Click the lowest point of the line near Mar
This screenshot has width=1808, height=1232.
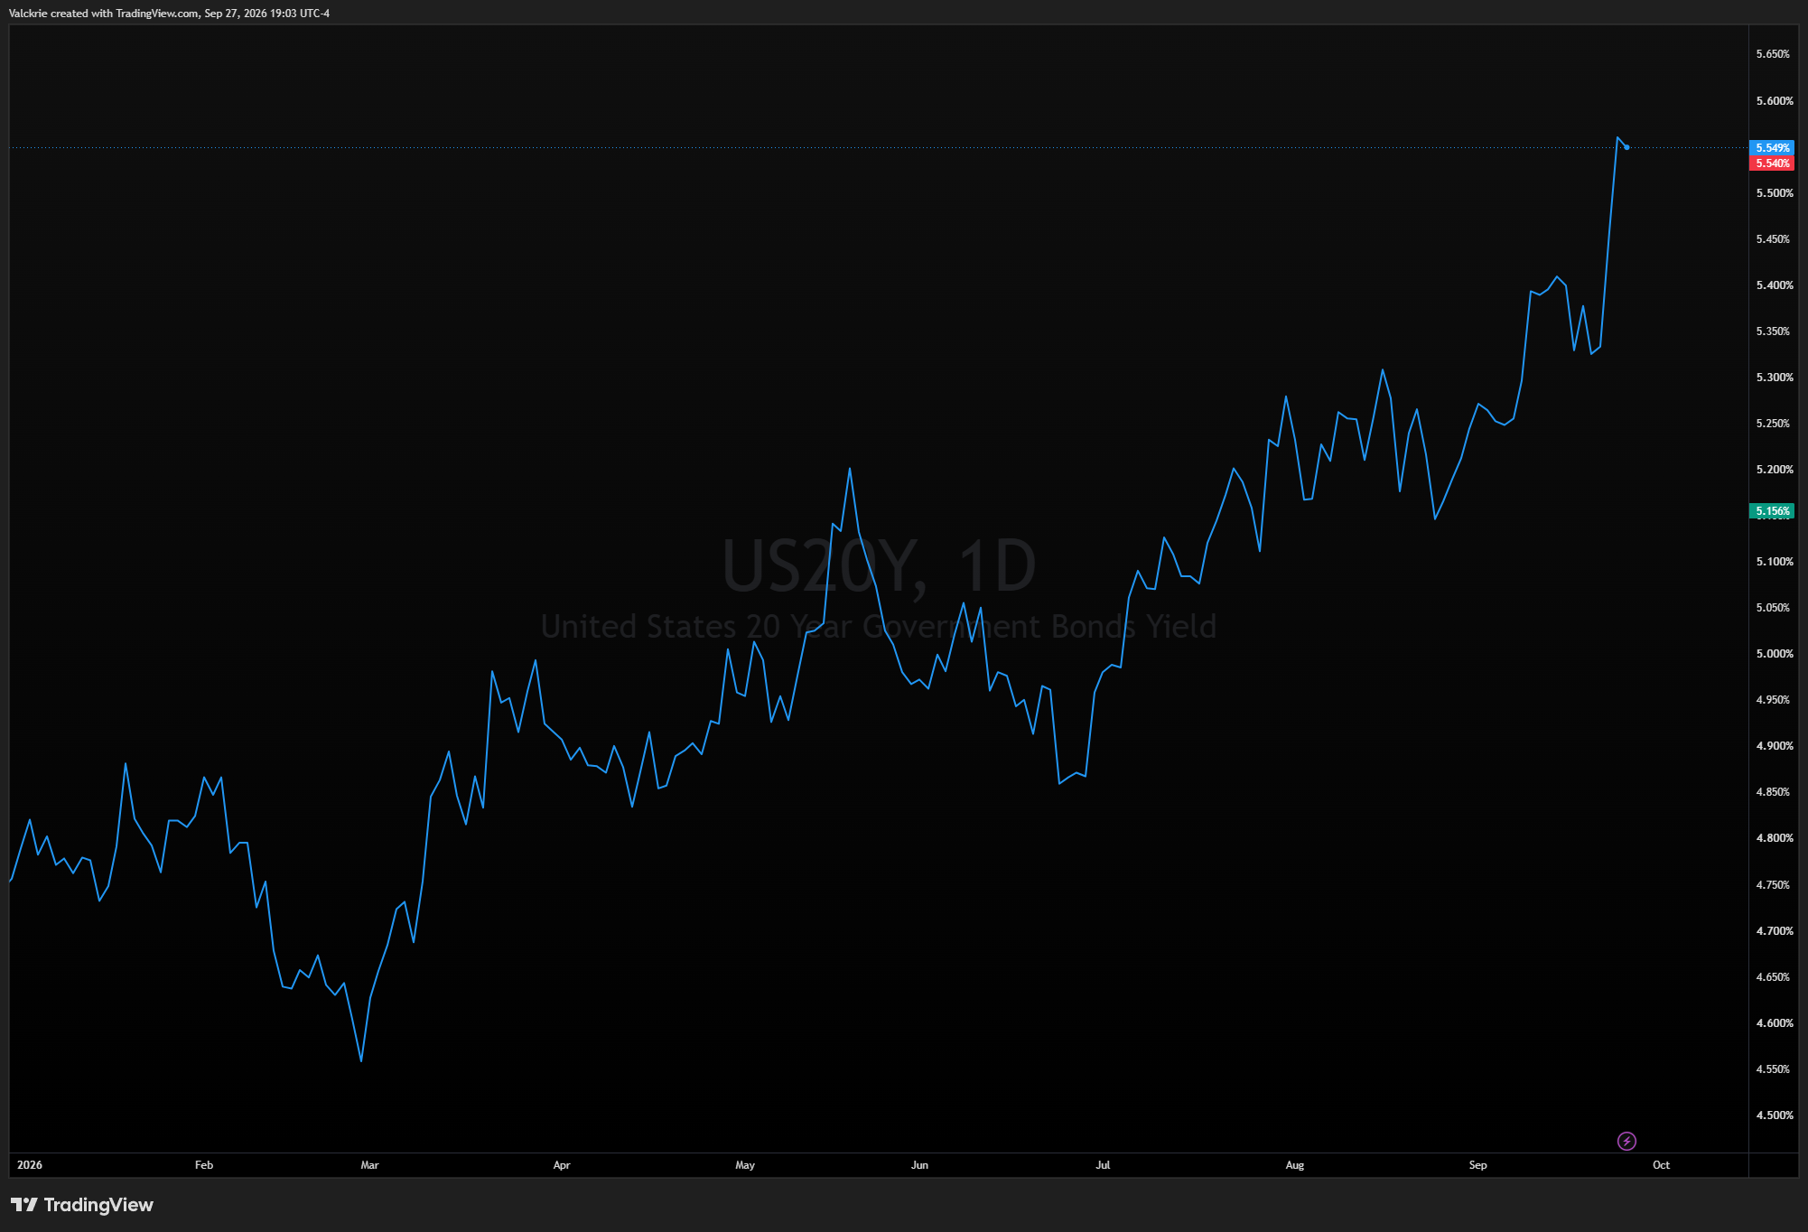coord(361,1060)
